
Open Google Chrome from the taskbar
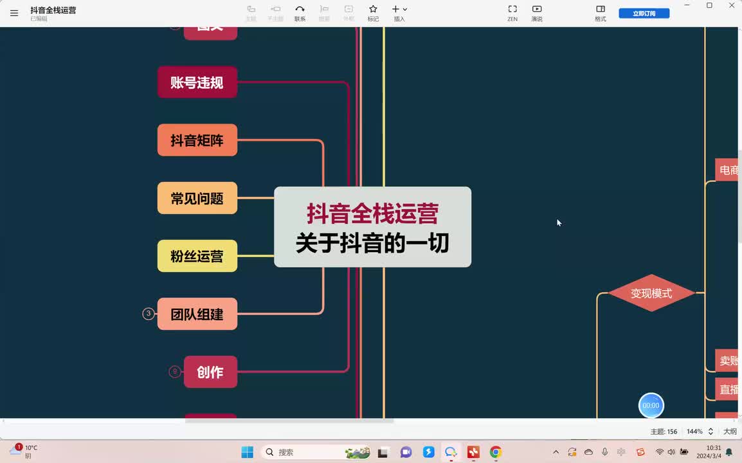(x=496, y=452)
